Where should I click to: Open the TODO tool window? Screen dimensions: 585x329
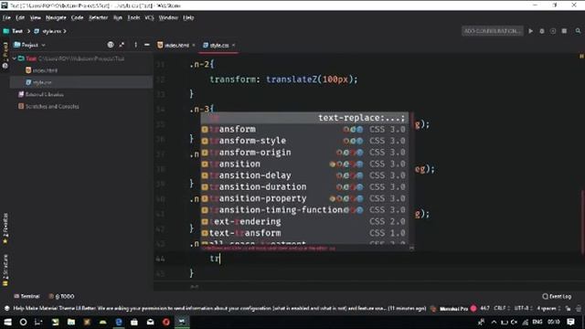(61, 296)
